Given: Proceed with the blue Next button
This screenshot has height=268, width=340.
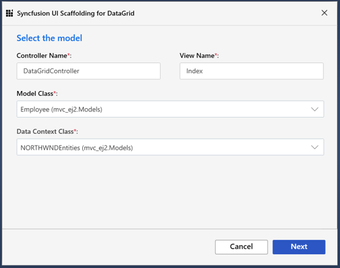Looking at the screenshot, I should point(299,247).
